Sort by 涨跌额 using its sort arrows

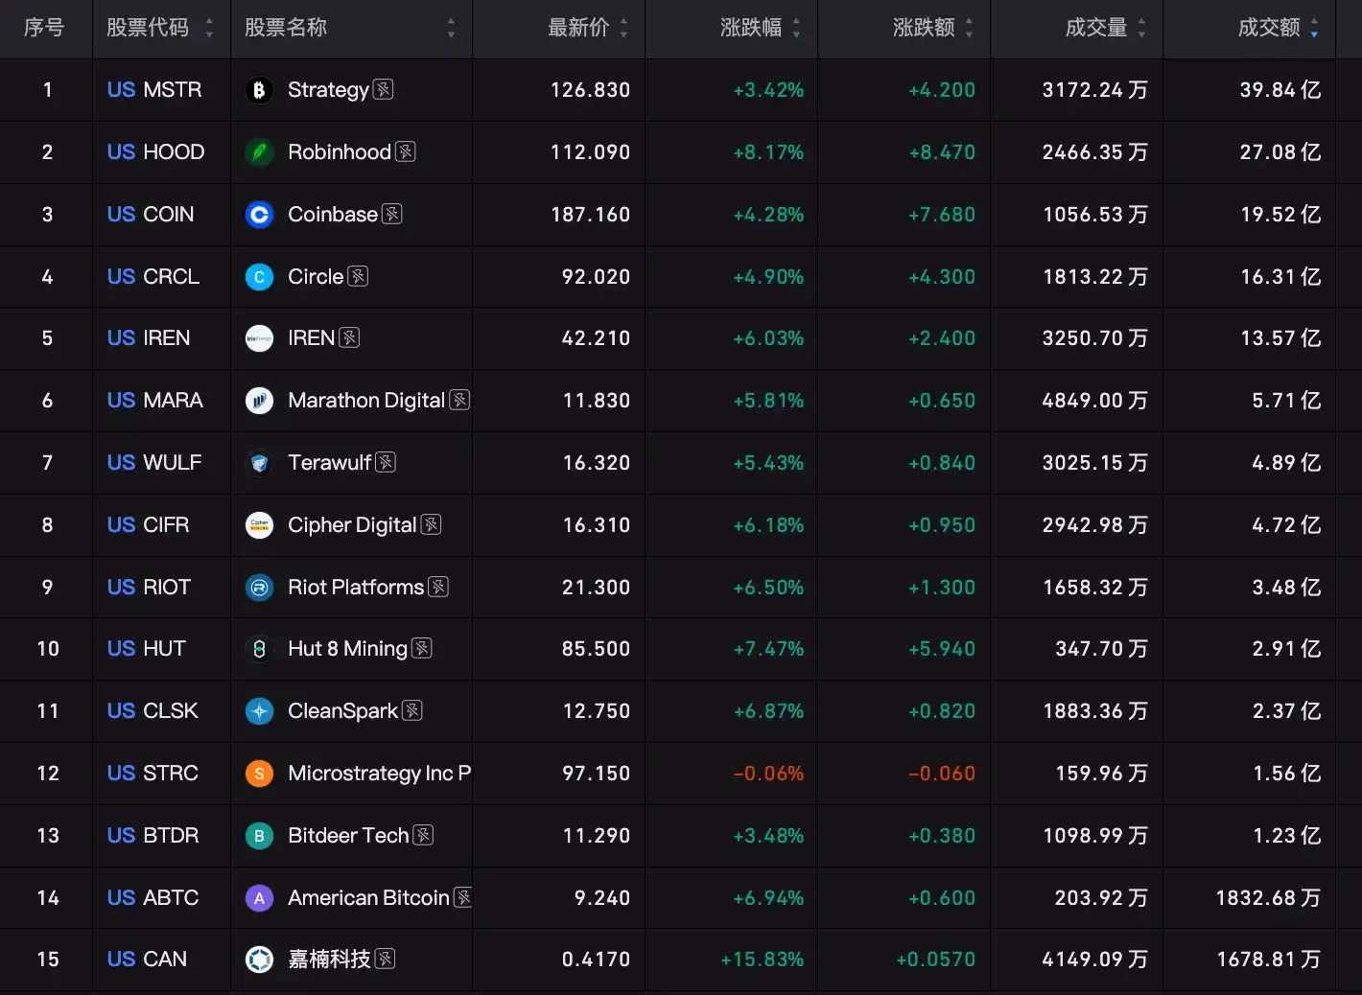click(x=969, y=28)
